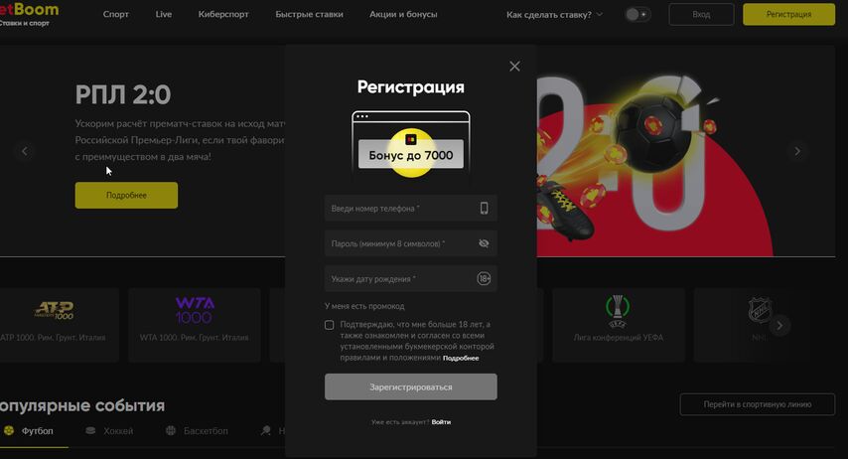Viewport: 848px width, 459px height.
Task: Click the Вход button
Action: [x=701, y=15]
